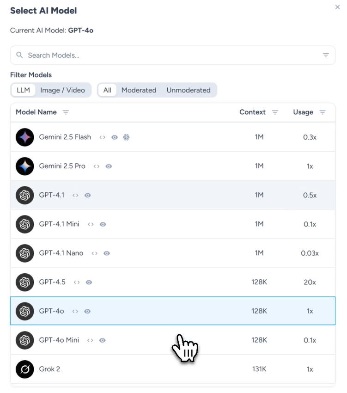Click the OpenAI logo on the GPT-4o Mini row
Screen dimensions: 347x393
[25, 340]
